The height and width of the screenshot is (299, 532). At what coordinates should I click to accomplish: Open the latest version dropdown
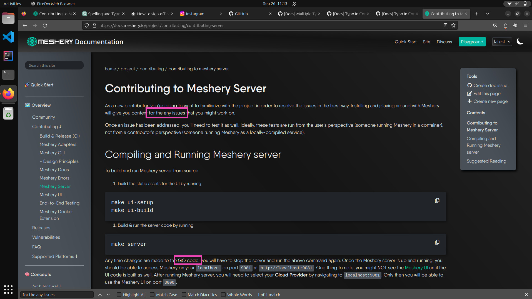coord(502,41)
